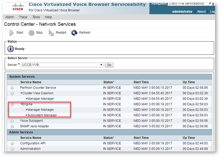The image size is (221, 157).
Task: Click the Start toolbar label
Action: (x=20, y=33)
